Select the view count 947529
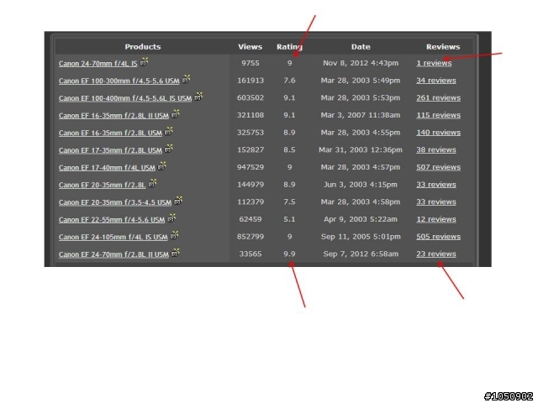This screenshot has width=538, height=403. tap(251, 167)
